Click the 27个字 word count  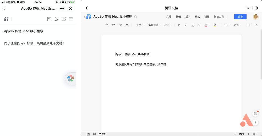(102, 134)
